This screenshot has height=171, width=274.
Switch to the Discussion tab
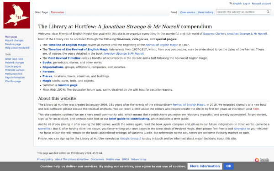pyautogui.click(x=58, y=12)
